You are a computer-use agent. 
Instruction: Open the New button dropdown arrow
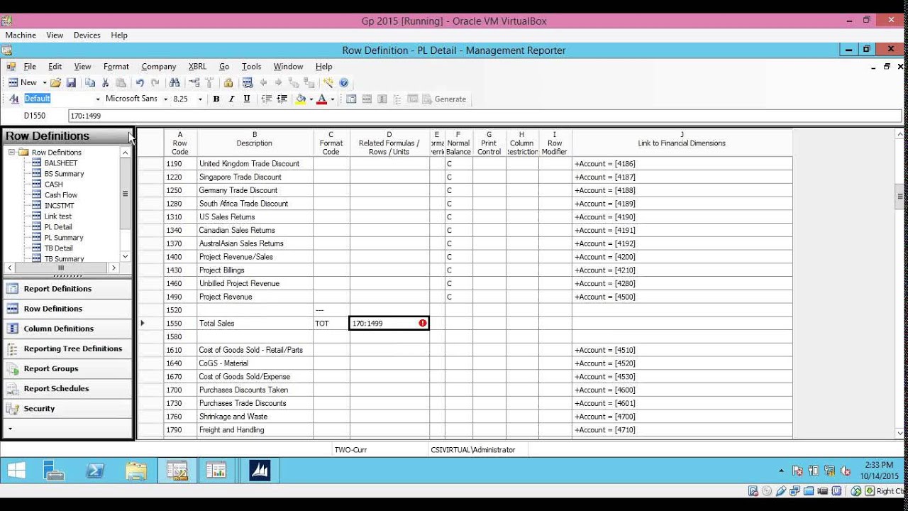[x=44, y=83]
